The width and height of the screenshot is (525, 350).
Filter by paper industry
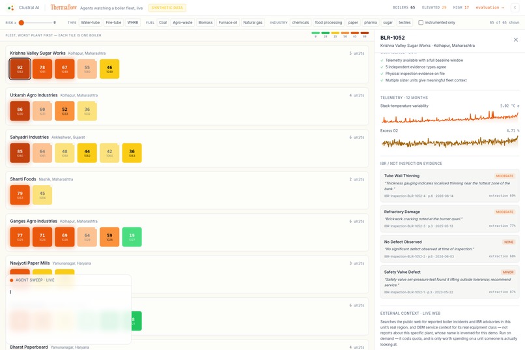click(x=353, y=23)
